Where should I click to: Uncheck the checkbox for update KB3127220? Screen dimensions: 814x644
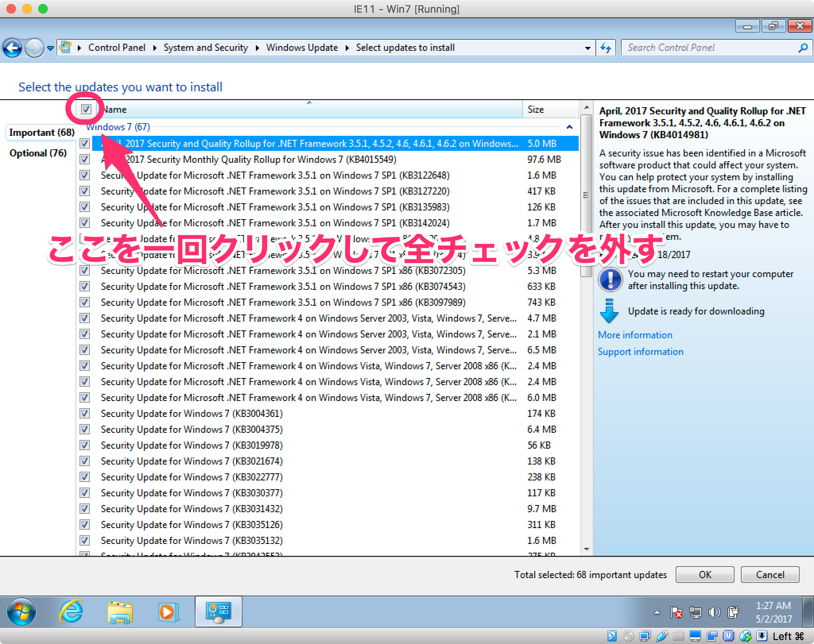click(x=85, y=191)
